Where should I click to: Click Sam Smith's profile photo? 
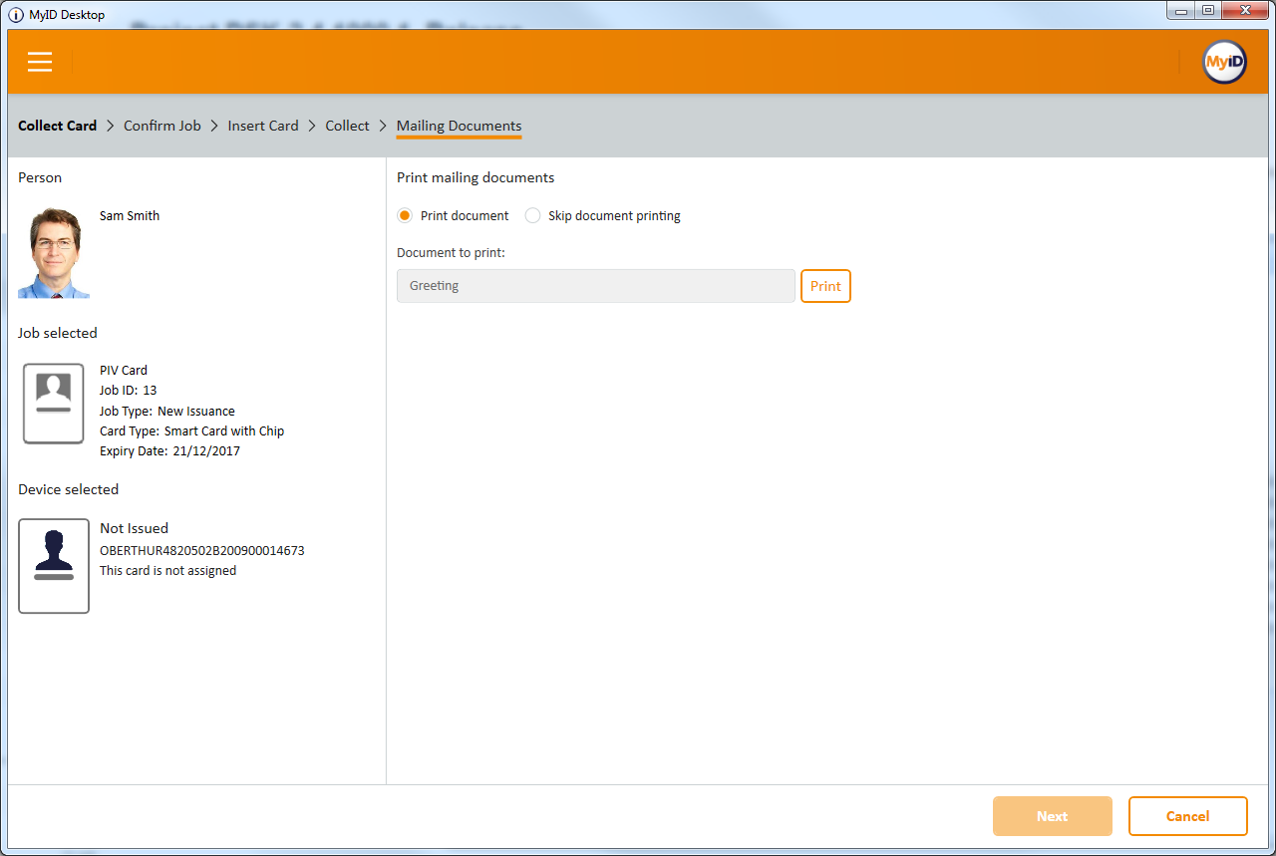coord(54,253)
